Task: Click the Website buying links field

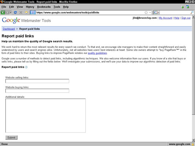Action: click(37, 91)
